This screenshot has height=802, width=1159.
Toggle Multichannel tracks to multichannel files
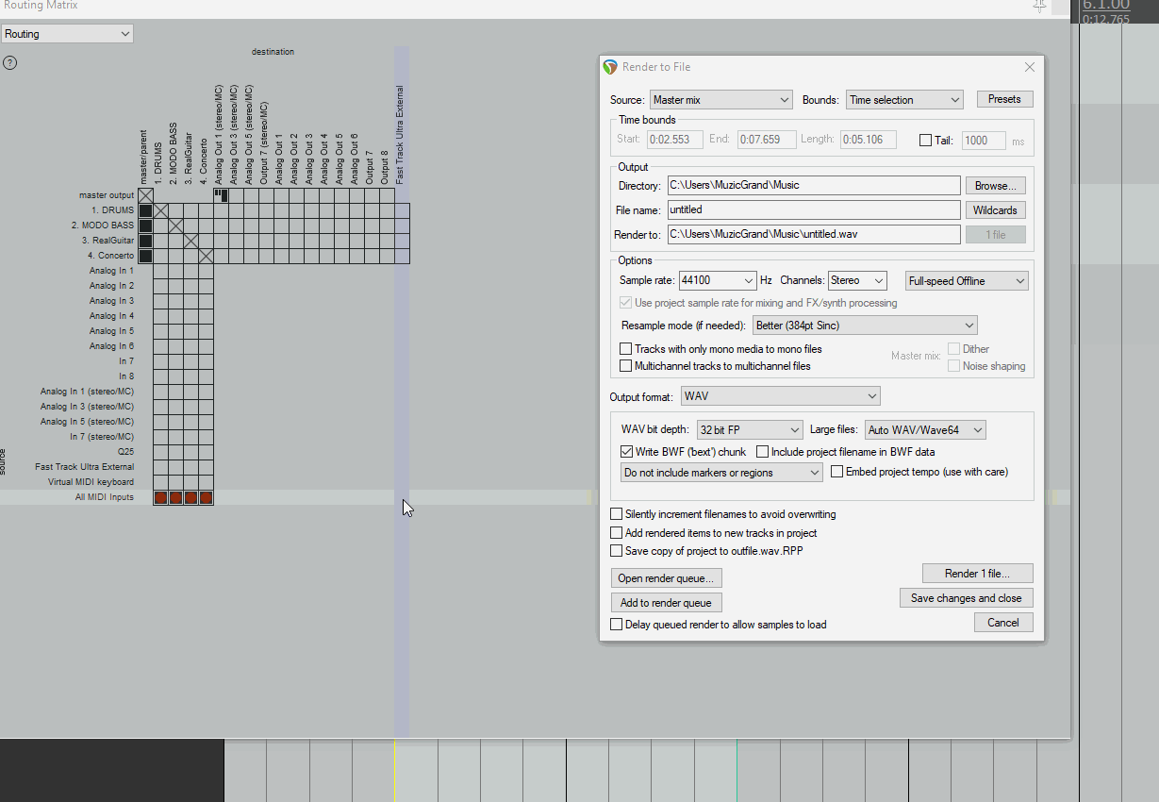(x=625, y=366)
